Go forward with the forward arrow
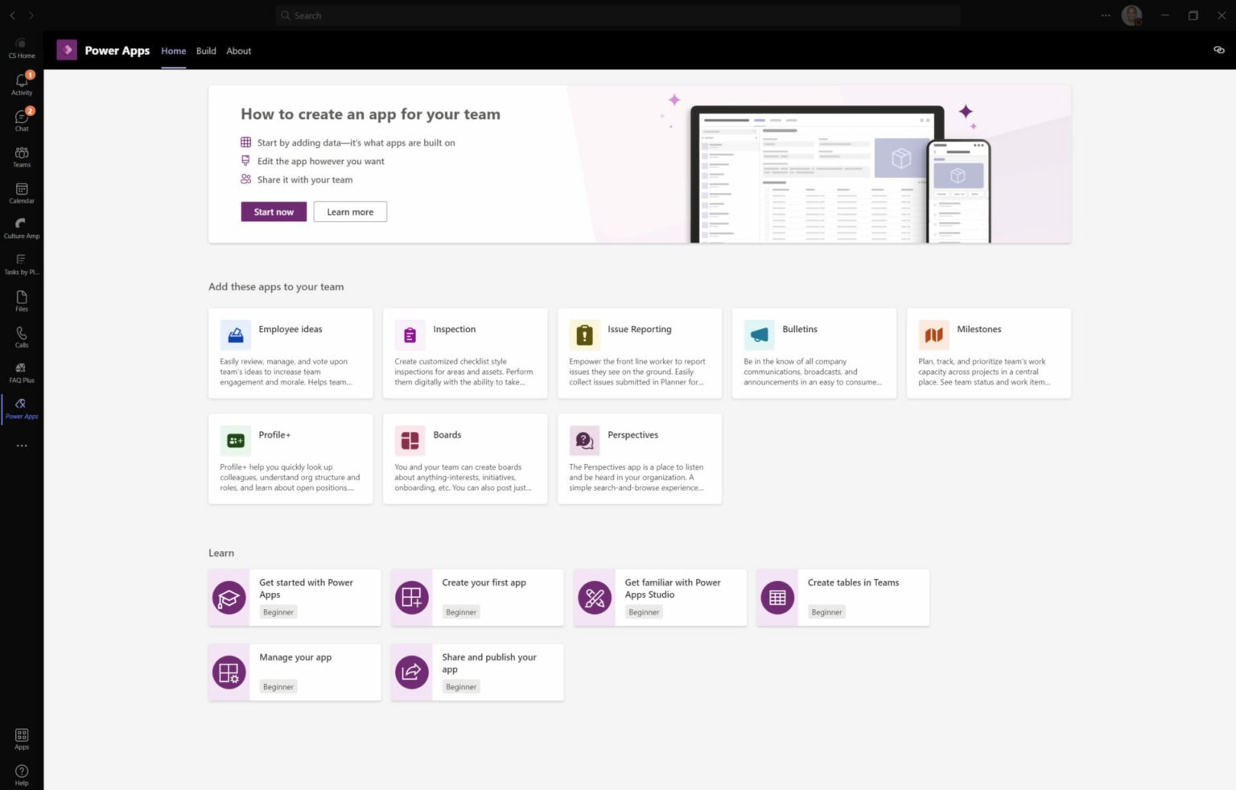 31,15
